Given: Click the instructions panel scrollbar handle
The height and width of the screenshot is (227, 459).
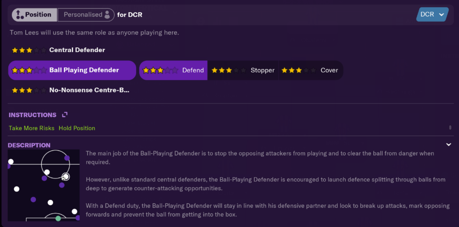Looking at the screenshot, I should tap(450, 127).
